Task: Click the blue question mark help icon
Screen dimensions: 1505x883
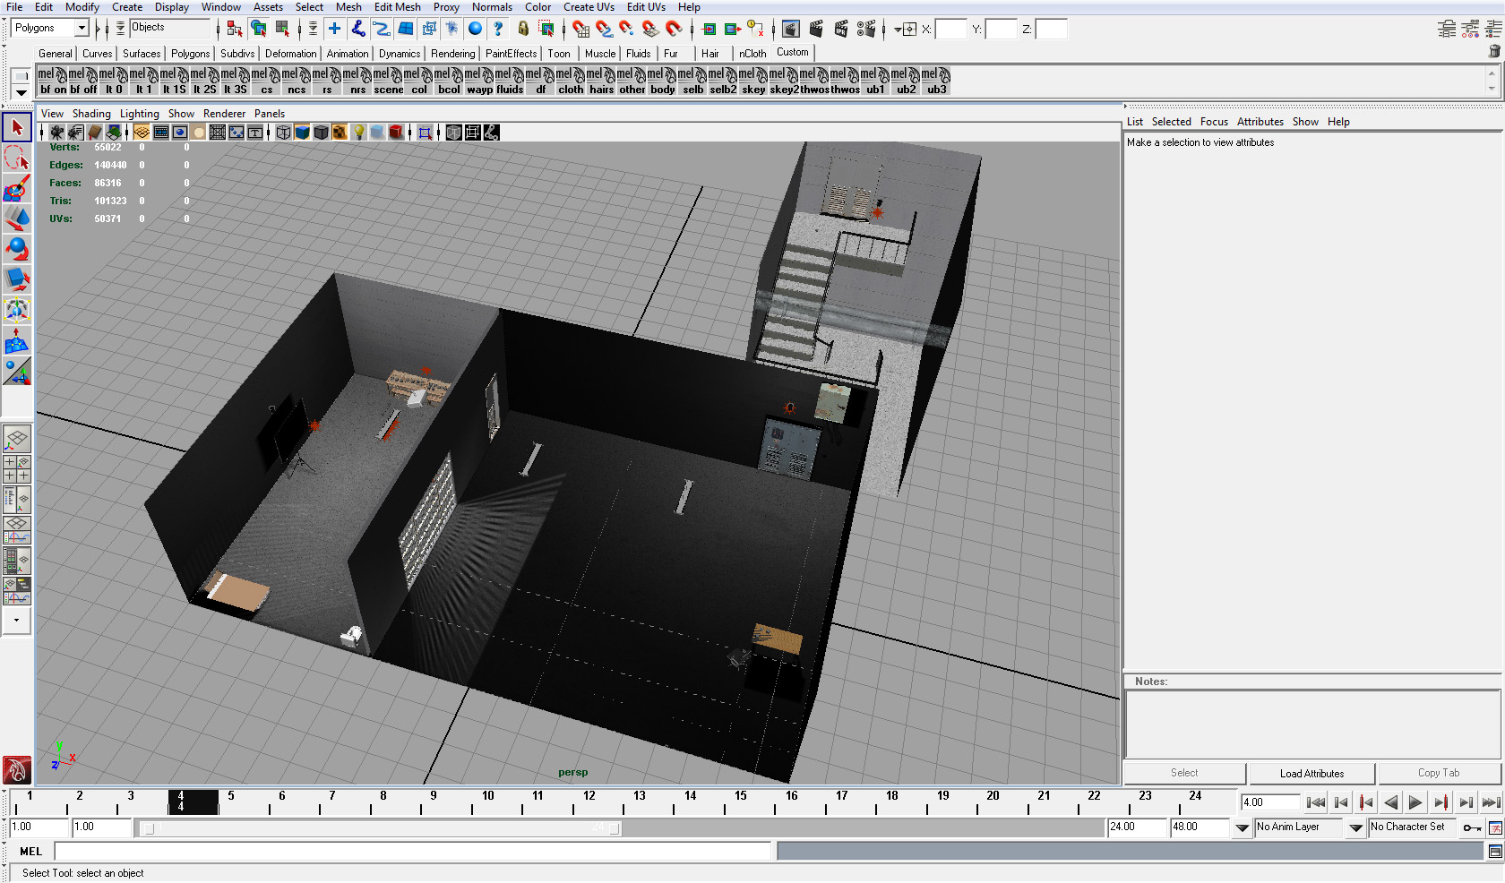Action: [x=498, y=29]
